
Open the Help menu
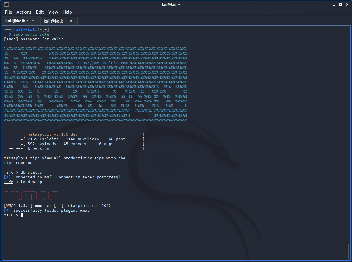[x=67, y=12]
